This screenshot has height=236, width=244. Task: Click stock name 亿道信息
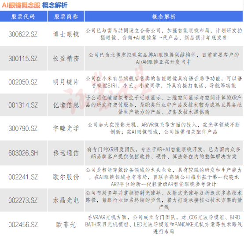click(x=66, y=105)
